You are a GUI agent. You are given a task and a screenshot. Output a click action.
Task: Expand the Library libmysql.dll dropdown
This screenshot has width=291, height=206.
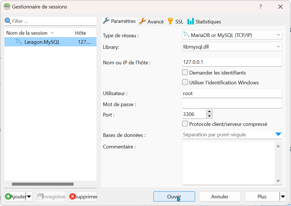click(278, 47)
